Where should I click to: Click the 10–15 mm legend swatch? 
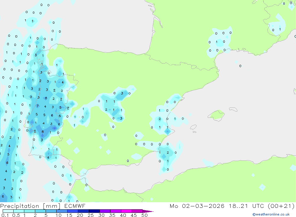click(x=62, y=211)
